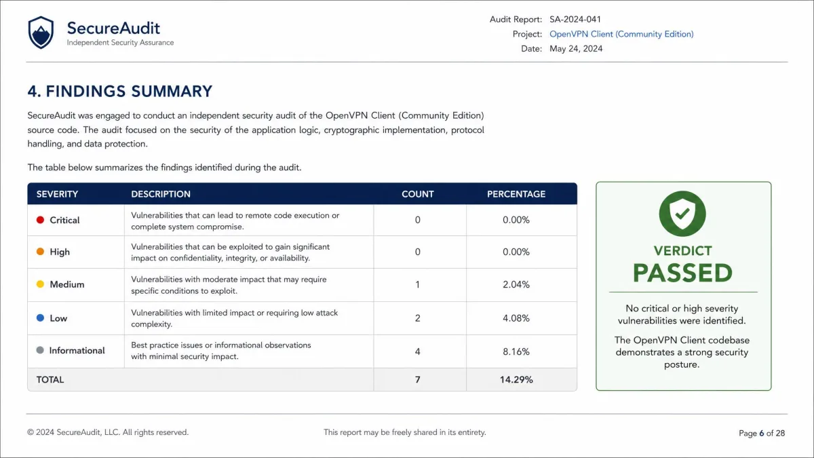The width and height of the screenshot is (814, 458).
Task: Click the Critical severity label
Action: click(64, 220)
